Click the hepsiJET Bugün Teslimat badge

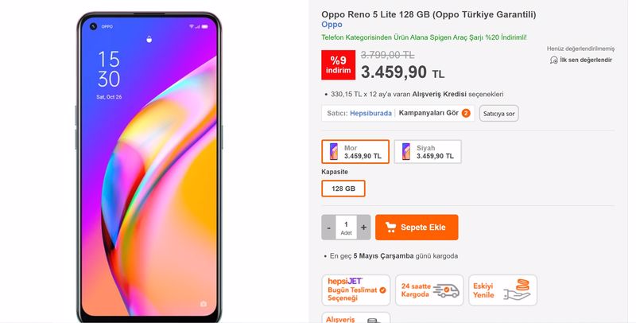click(356, 290)
